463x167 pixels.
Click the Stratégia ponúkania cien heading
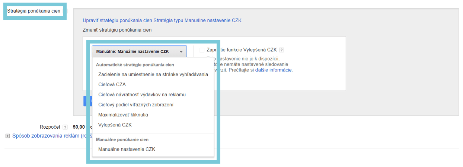click(33, 11)
